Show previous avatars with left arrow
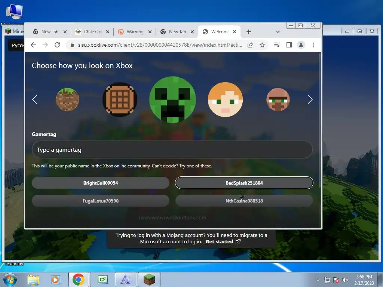 pos(35,99)
